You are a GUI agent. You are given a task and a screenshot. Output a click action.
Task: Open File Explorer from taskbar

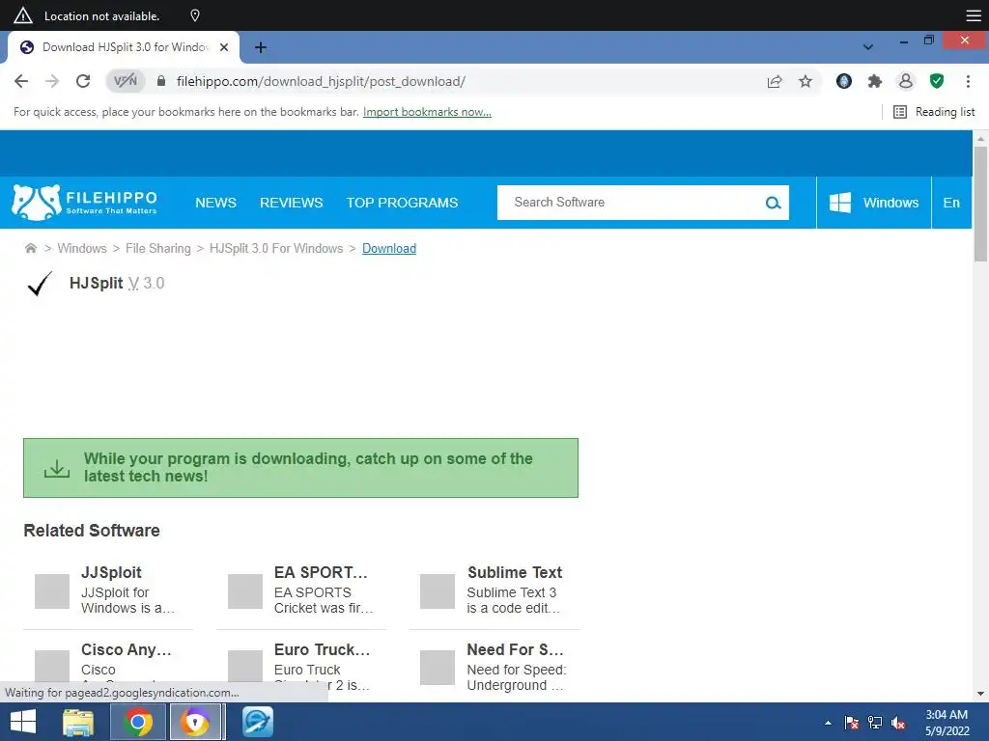click(79, 722)
